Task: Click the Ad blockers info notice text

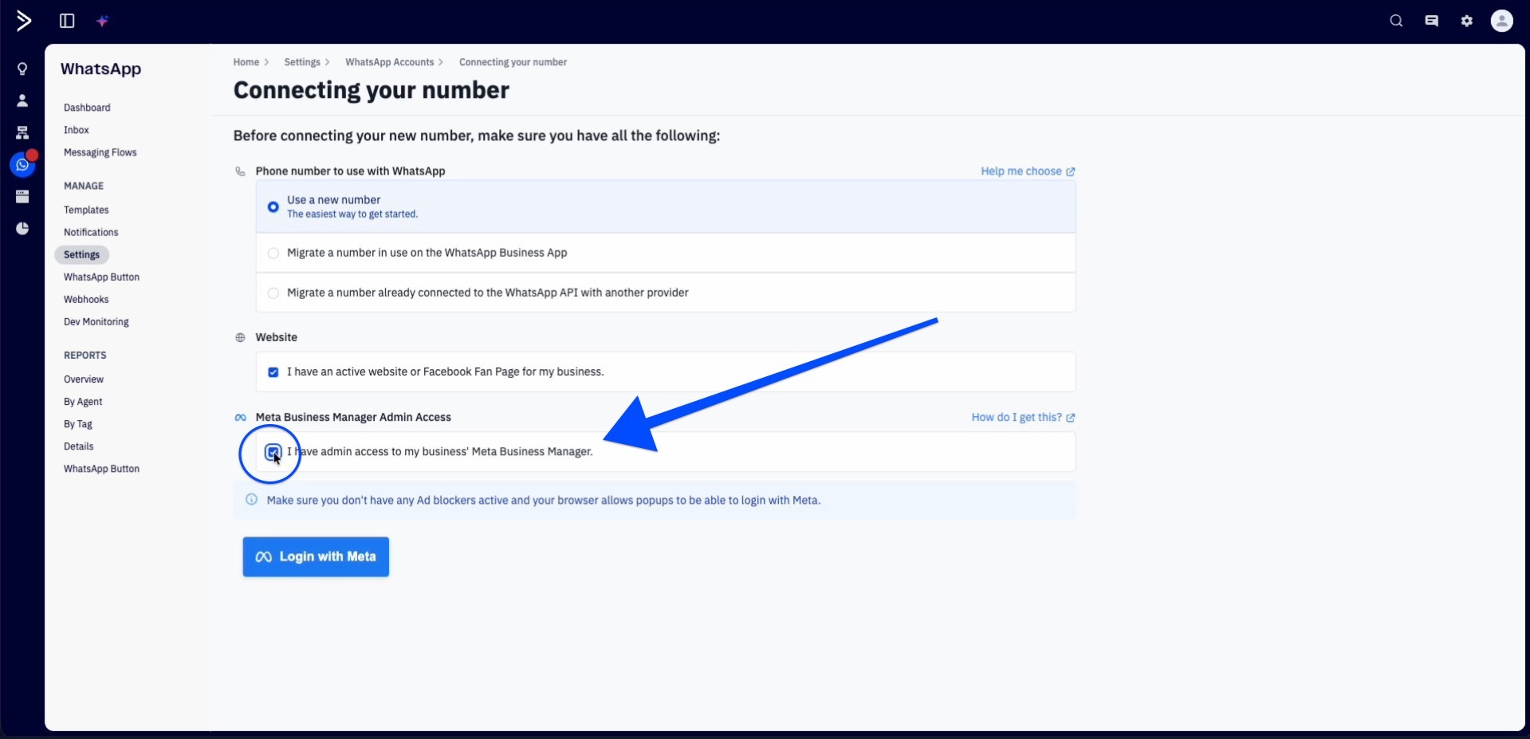Action: (544, 501)
